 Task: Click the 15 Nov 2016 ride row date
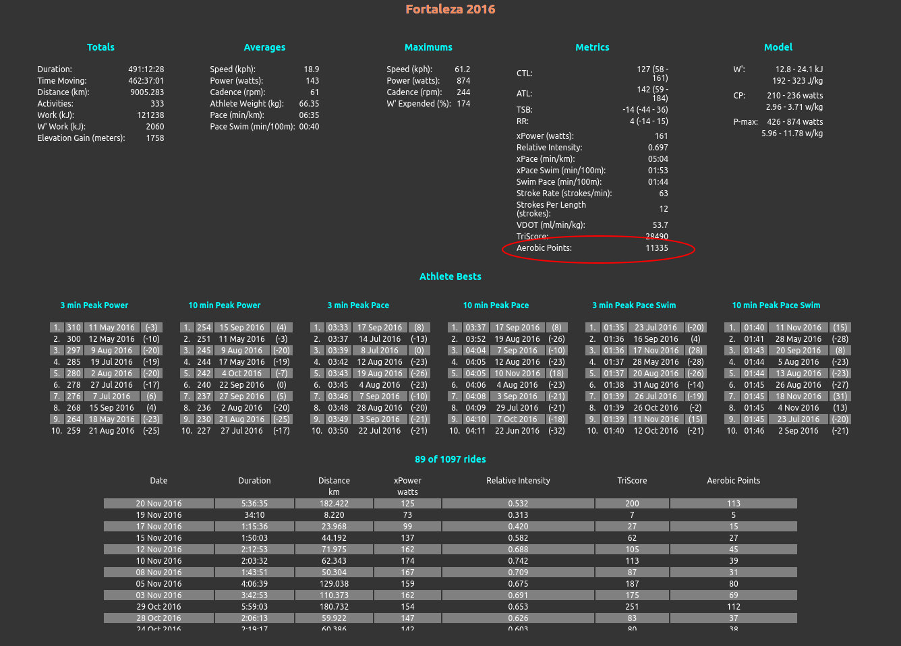click(158, 538)
